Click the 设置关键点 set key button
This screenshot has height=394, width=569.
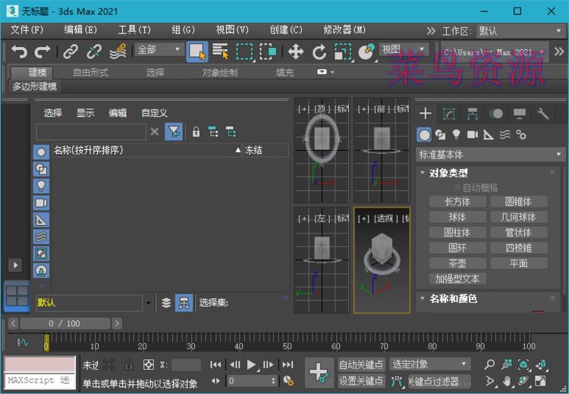pos(360,380)
